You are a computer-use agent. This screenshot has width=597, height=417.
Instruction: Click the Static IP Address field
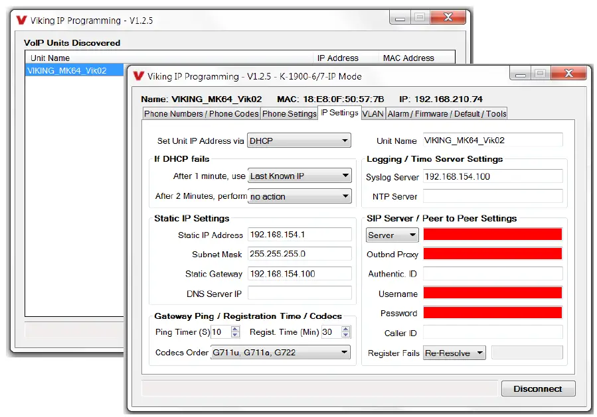[299, 235]
